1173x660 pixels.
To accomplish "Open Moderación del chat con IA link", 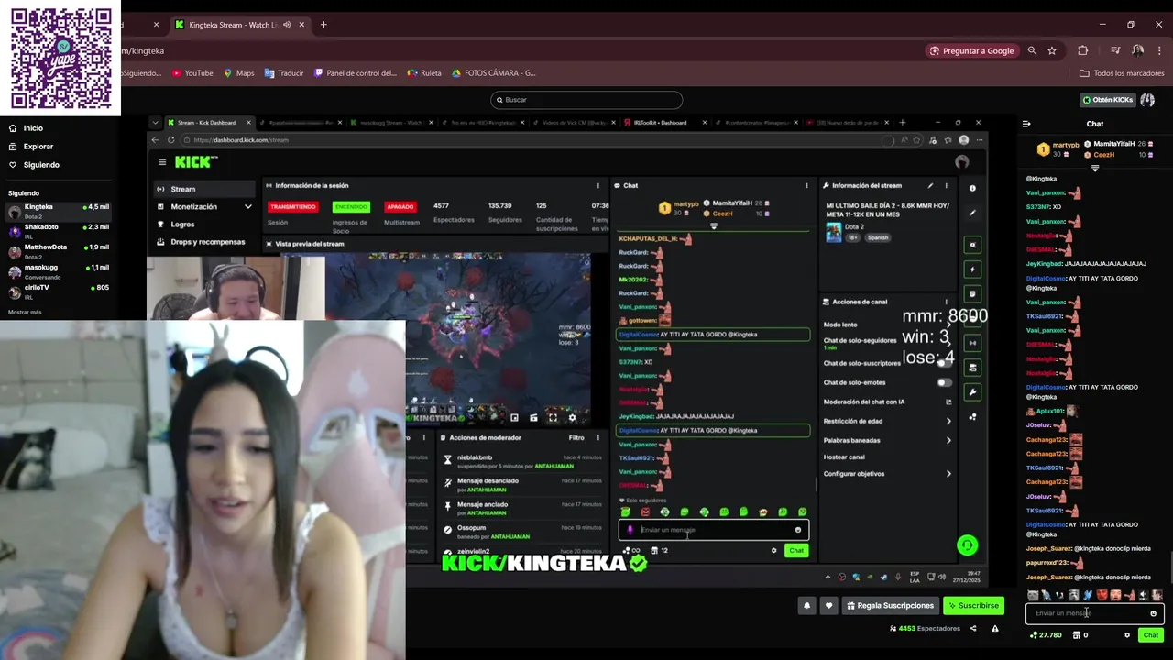I will 887,401.
